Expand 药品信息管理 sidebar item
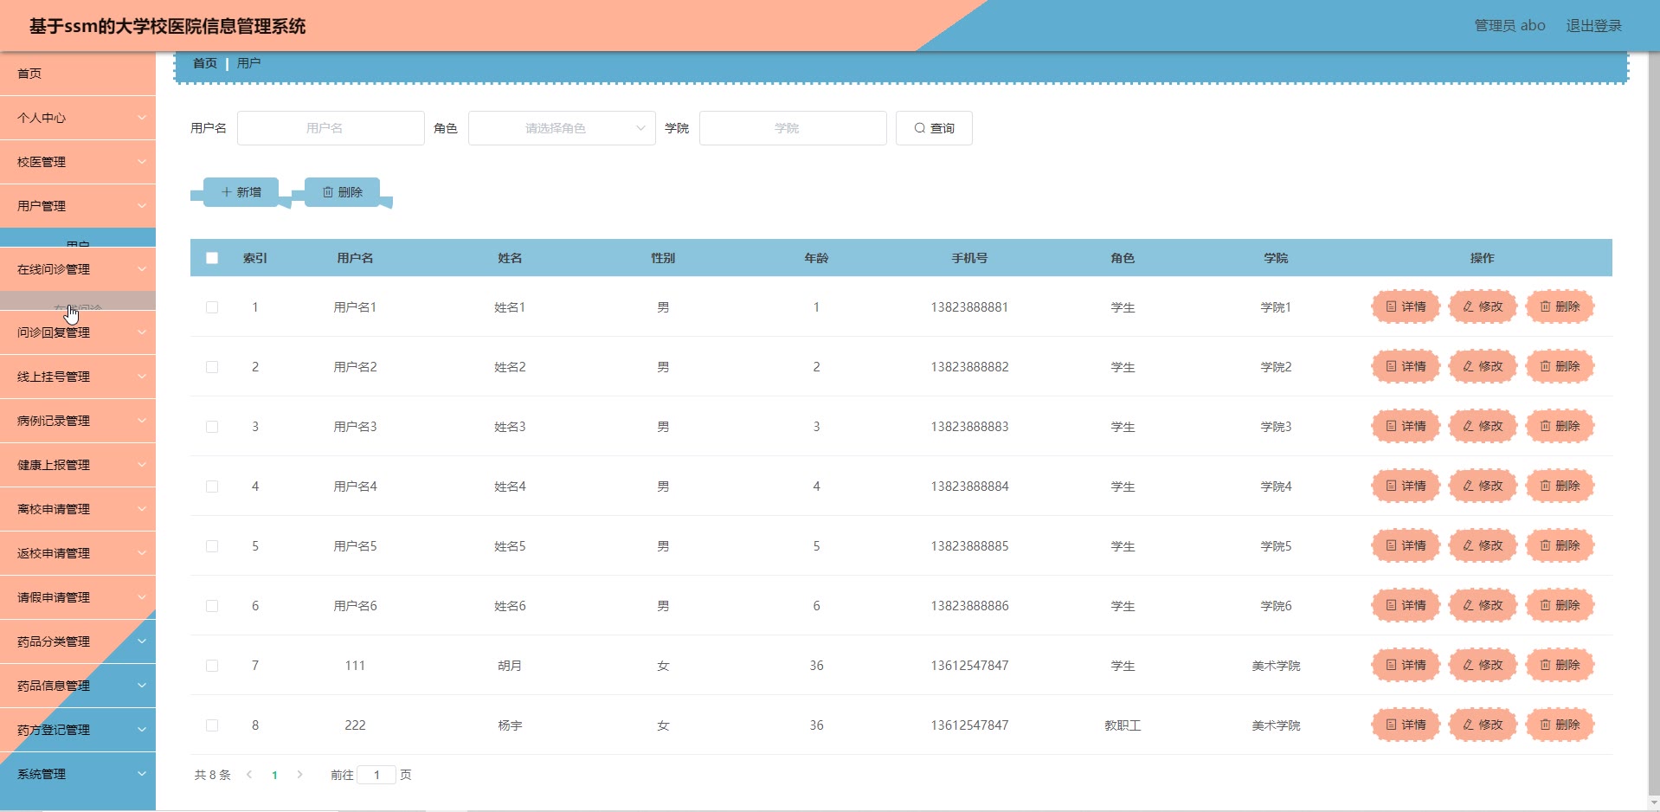 [78, 686]
